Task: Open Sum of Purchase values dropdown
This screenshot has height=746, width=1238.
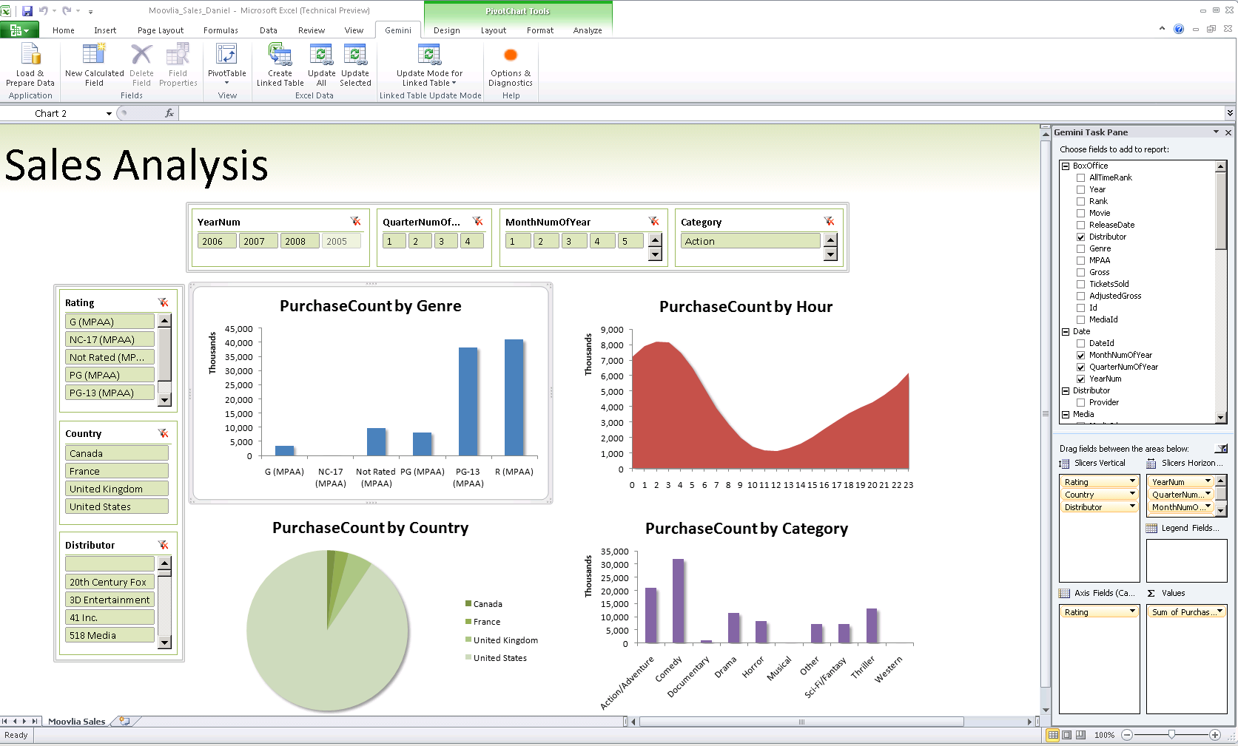Action: click(x=1220, y=611)
